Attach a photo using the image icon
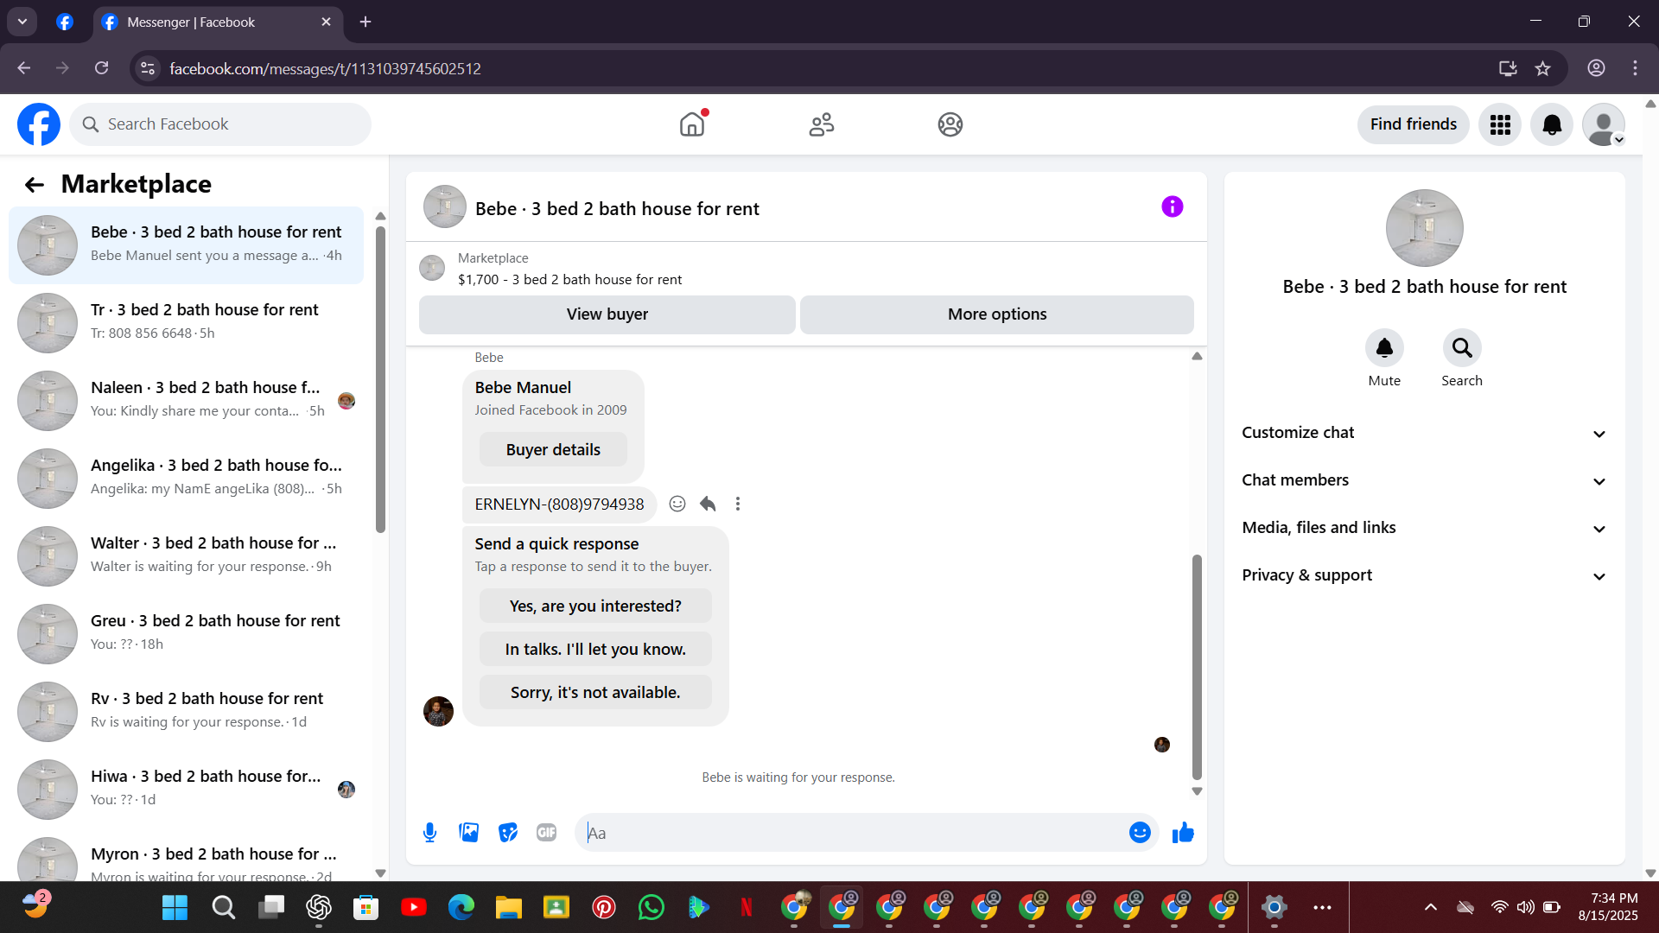Viewport: 1659px width, 933px height. click(x=468, y=833)
